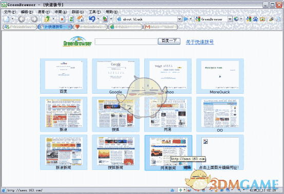
Task: Expand the Undo dropdown arrow
Action: tap(98, 19)
